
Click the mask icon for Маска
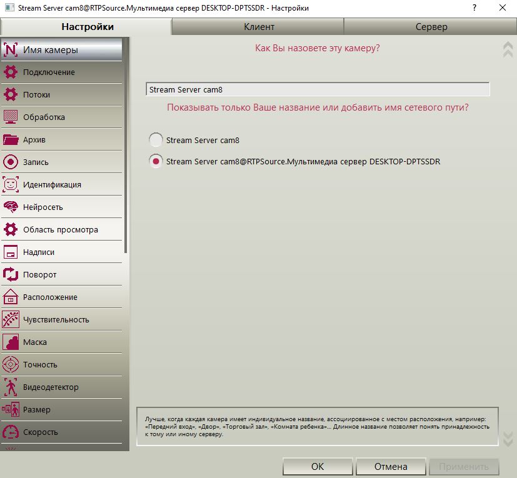11,342
